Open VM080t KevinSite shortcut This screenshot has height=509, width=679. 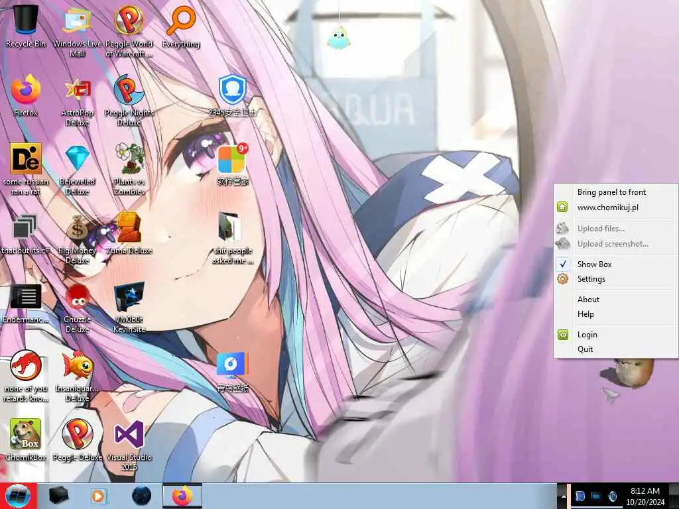(x=129, y=308)
